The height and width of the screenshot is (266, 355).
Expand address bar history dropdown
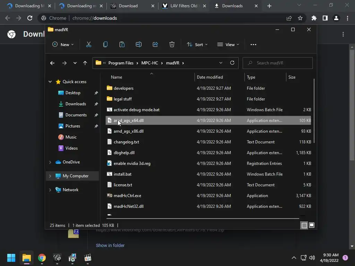click(x=221, y=63)
